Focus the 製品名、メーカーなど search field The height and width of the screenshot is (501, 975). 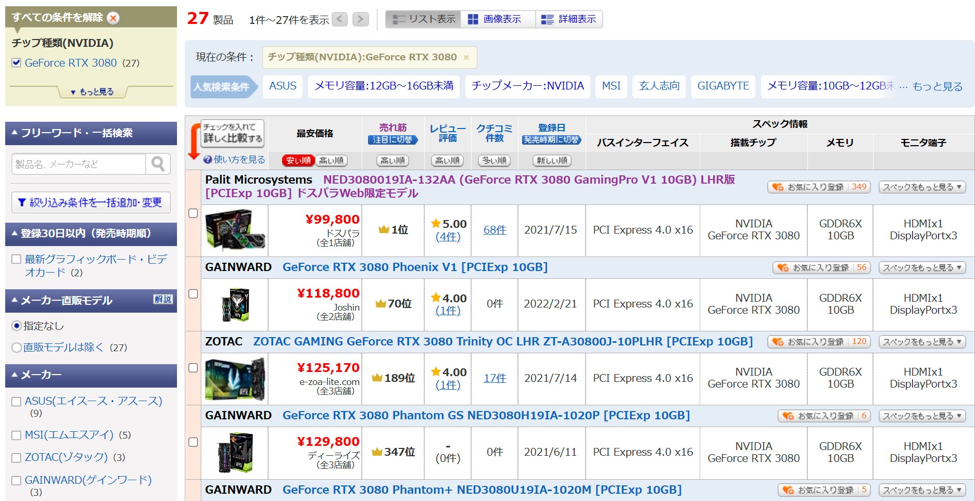(x=79, y=164)
